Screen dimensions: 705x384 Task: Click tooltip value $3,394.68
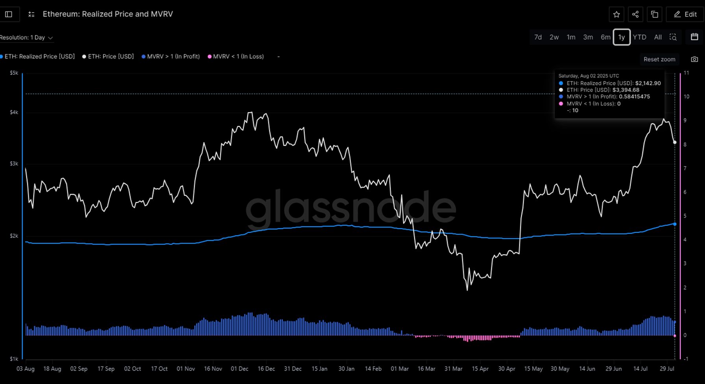[x=626, y=90]
